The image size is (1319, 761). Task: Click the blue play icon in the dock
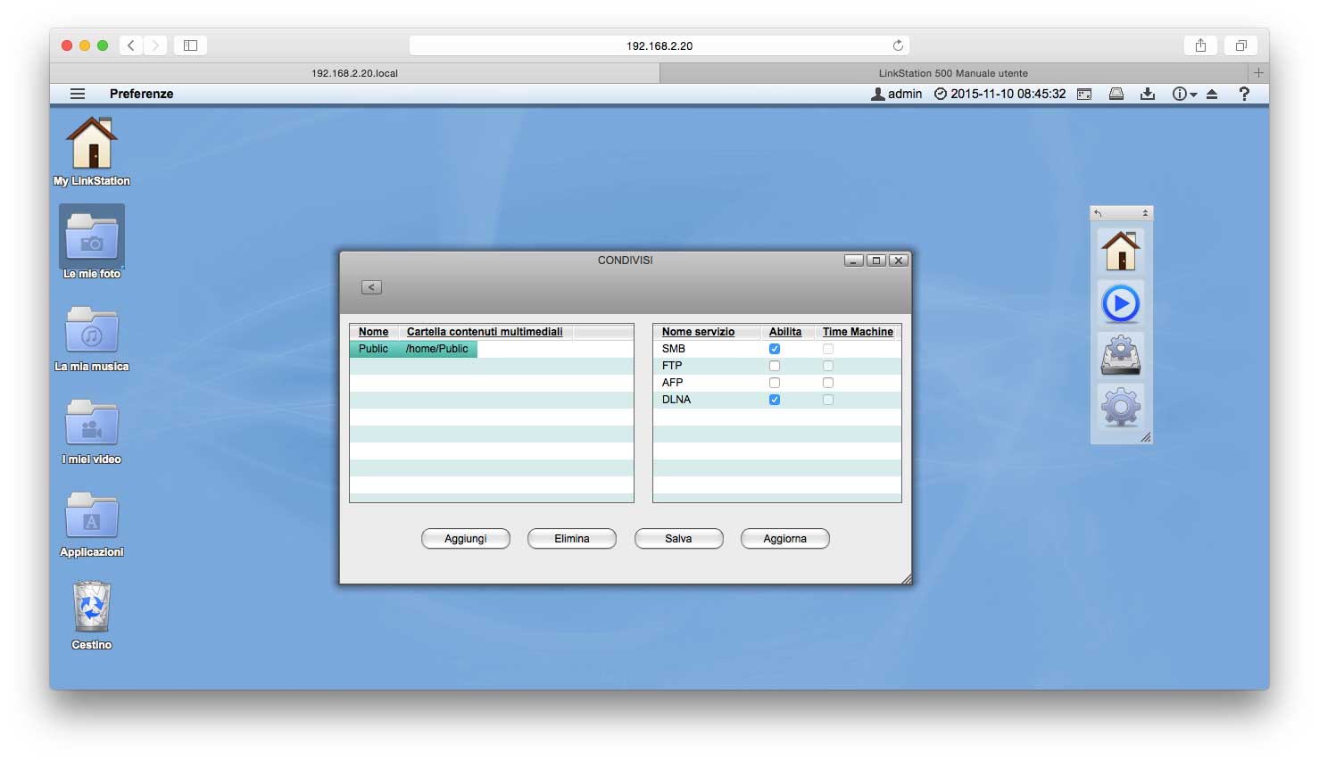tap(1121, 303)
